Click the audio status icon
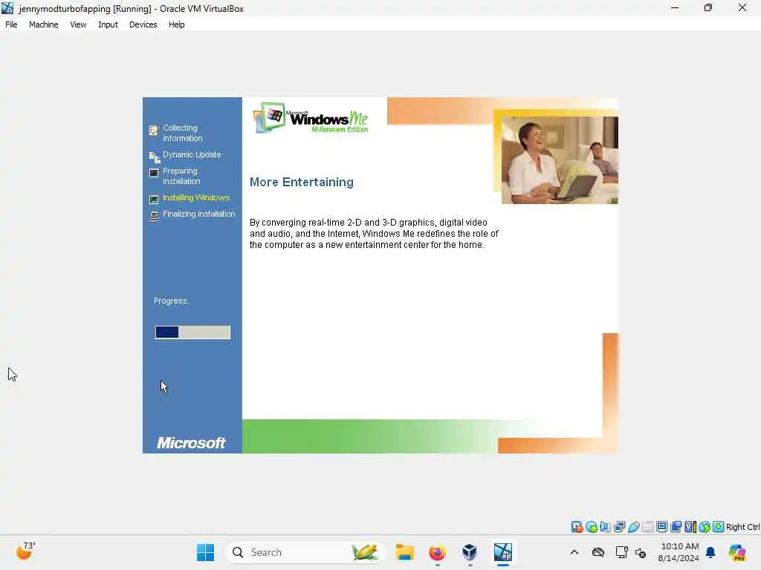The image size is (761, 570). tap(605, 527)
